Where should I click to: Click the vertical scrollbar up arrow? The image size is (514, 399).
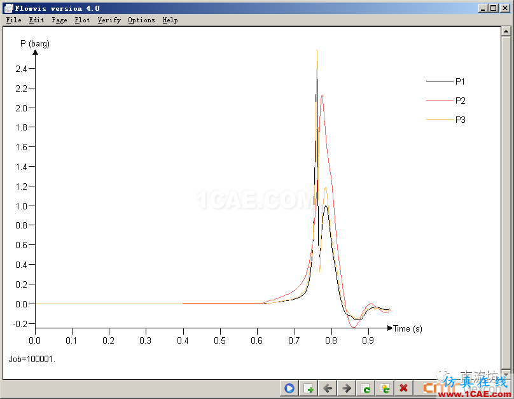(x=506, y=31)
